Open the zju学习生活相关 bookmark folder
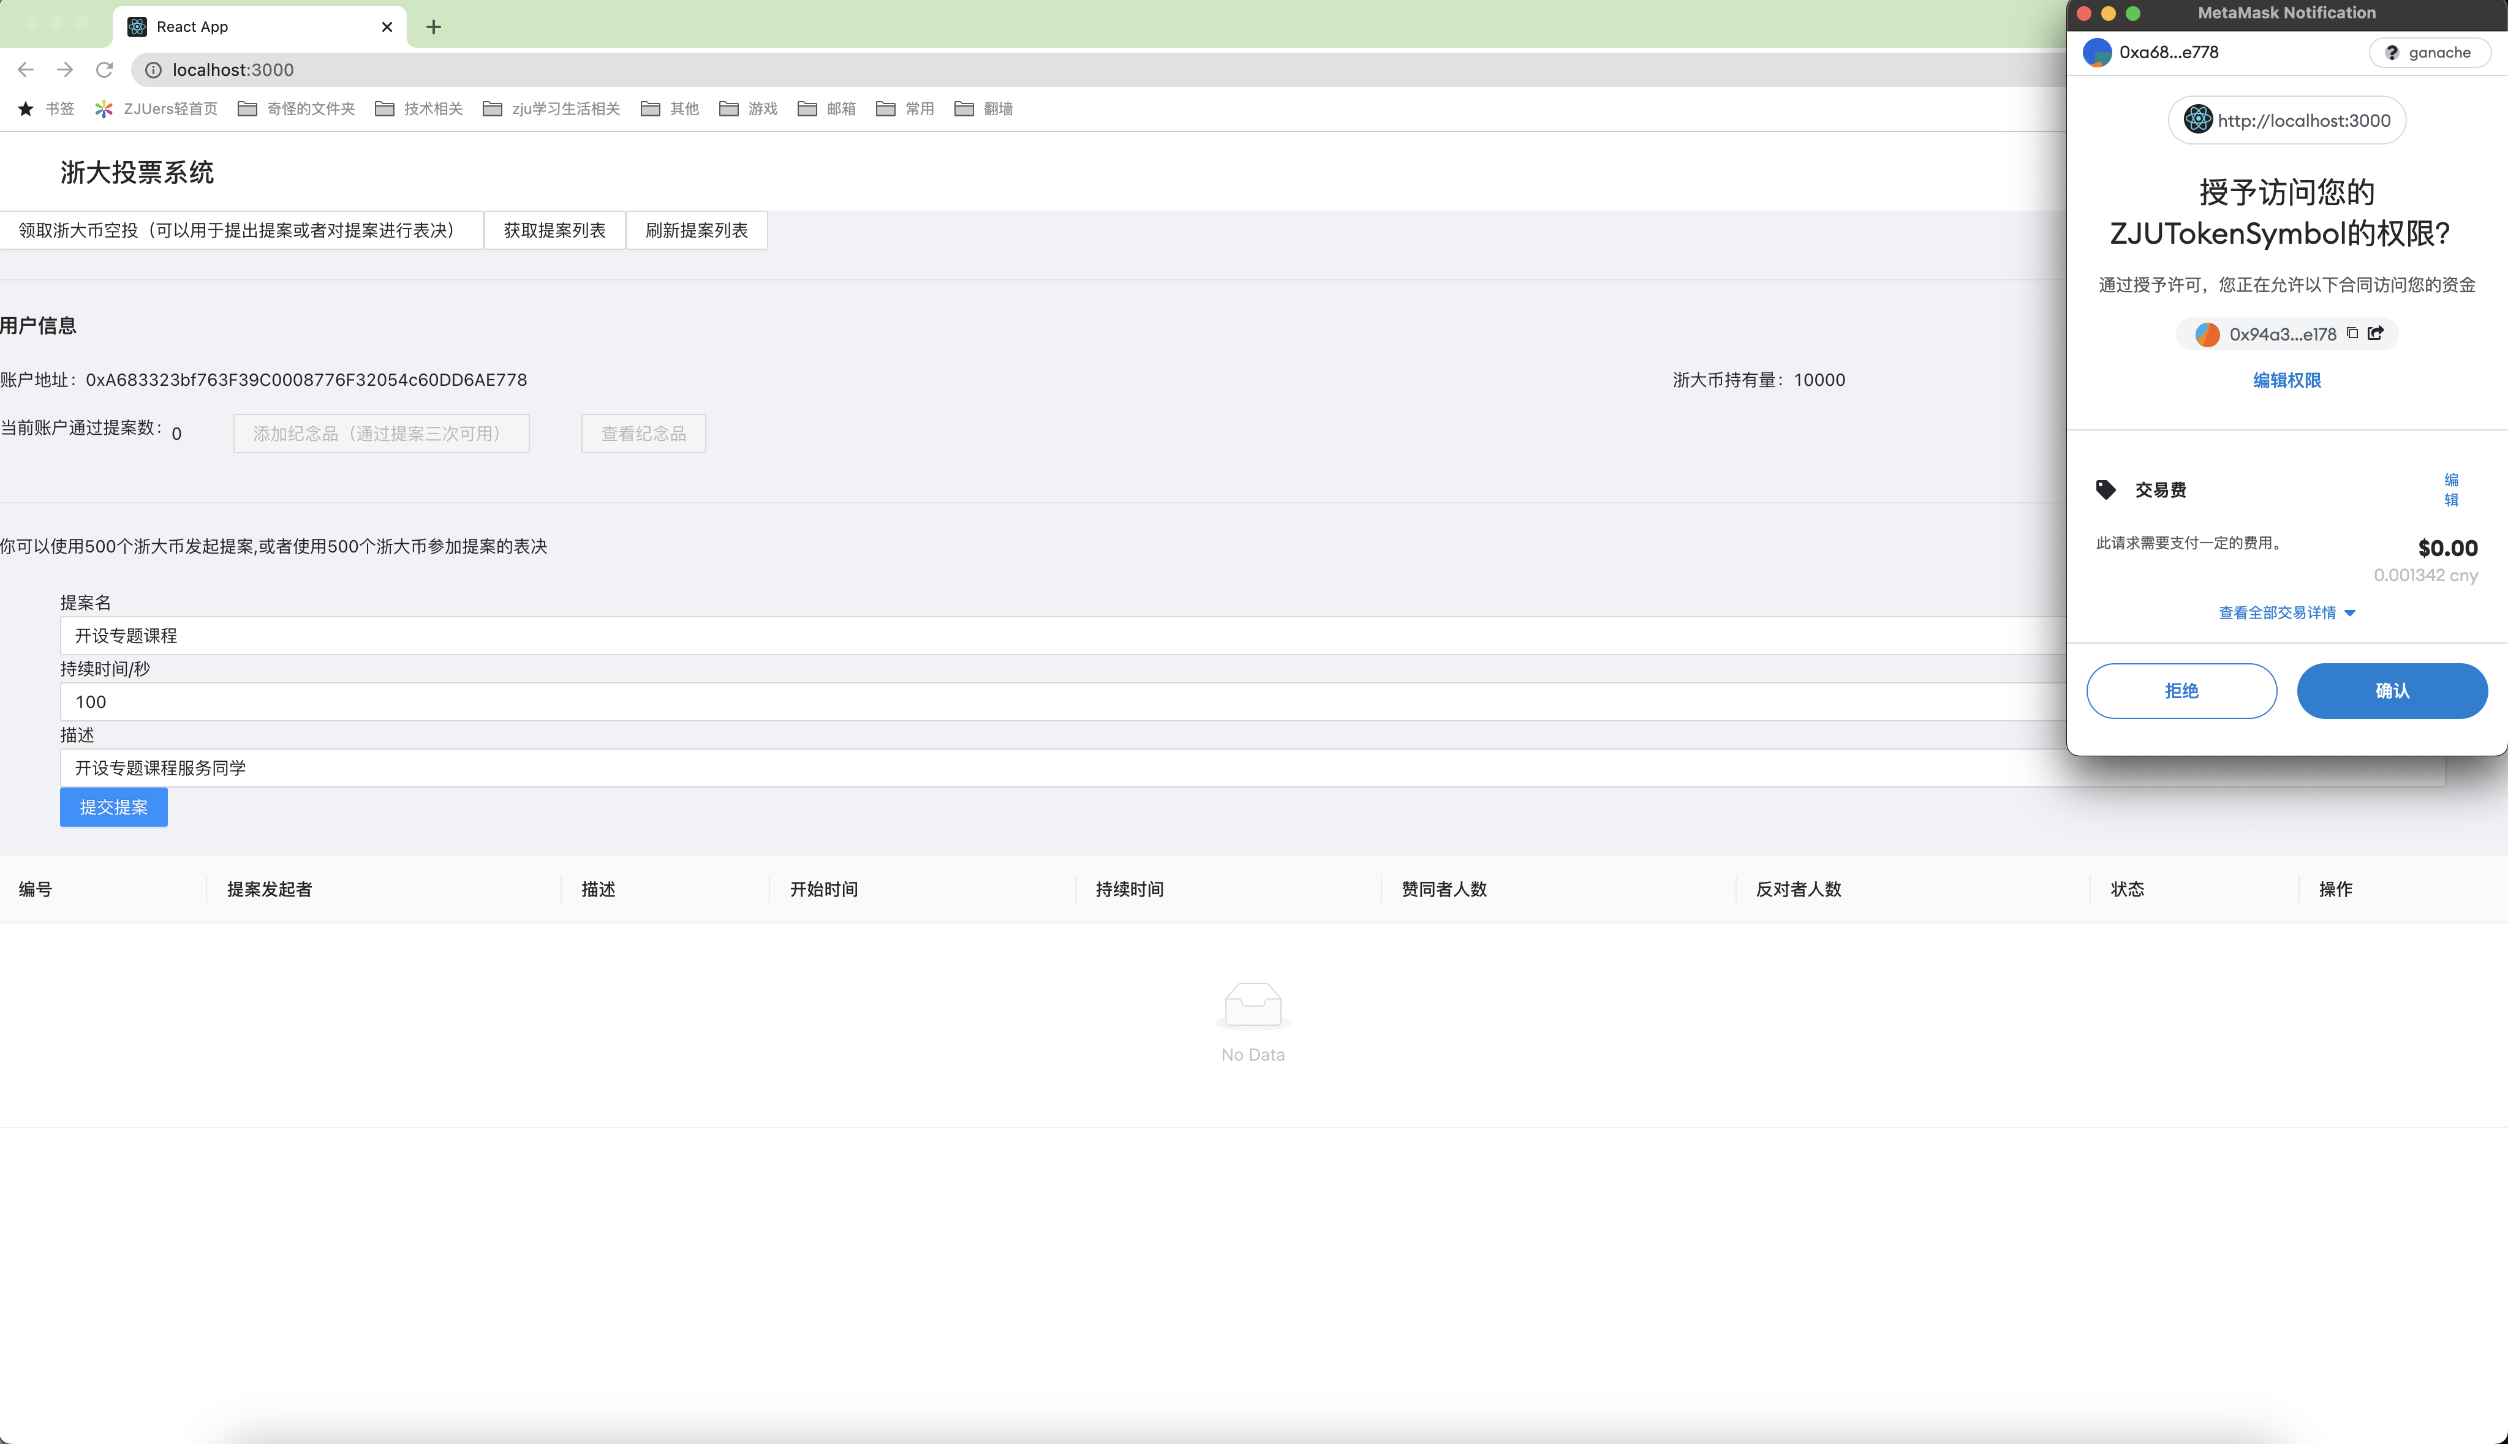The width and height of the screenshot is (2508, 1444). click(551, 108)
